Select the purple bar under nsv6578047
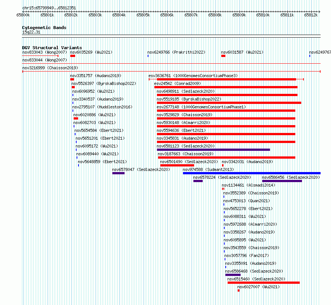 [x=118, y=173]
